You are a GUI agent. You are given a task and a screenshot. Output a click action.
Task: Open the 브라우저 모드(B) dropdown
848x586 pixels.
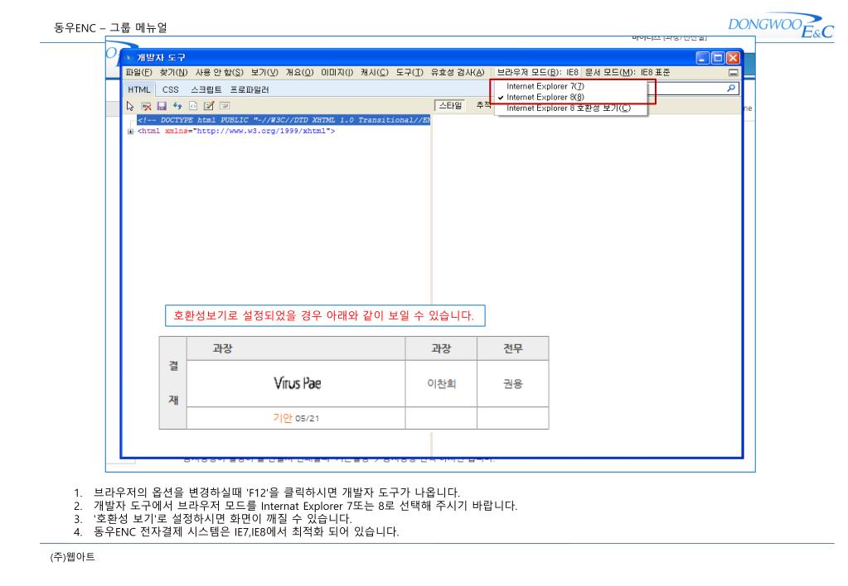(x=538, y=72)
